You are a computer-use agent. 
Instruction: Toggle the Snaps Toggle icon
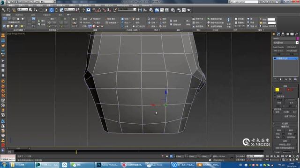pyautogui.click(x=94, y=10)
